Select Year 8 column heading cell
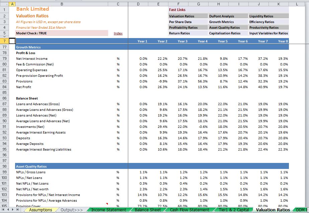The height and width of the screenshot is (213, 309). (279, 41)
